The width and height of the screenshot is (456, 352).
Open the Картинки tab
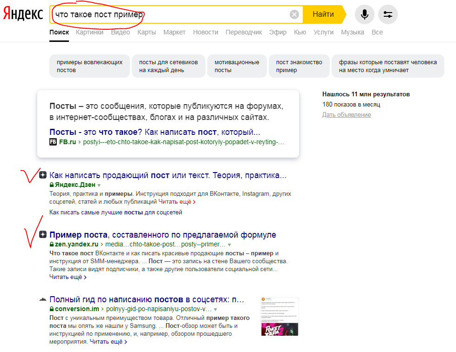pos(89,32)
